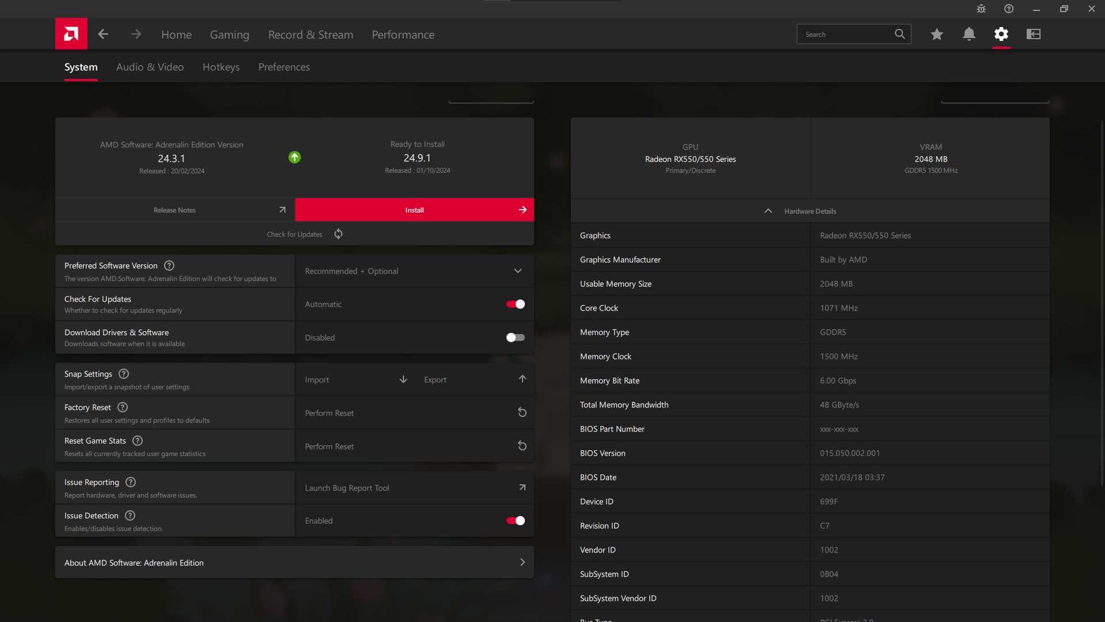Viewport: 1105px width, 622px height.
Task: Open the Record & Stream tab
Action: click(x=311, y=35)
